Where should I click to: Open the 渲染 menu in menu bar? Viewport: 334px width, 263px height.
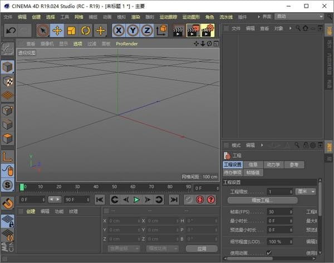[x=135, y=17]
